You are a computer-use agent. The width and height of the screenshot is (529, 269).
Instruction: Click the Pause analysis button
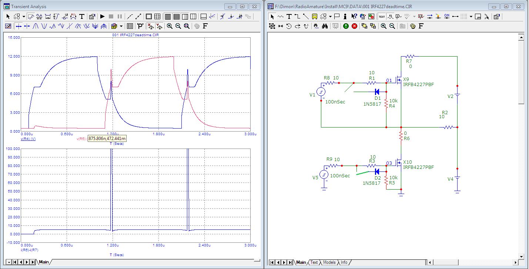click(120, 16)
